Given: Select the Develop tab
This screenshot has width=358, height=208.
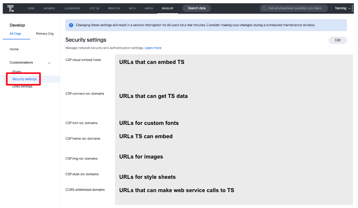Looking at the screenshot, I should 168,8.
